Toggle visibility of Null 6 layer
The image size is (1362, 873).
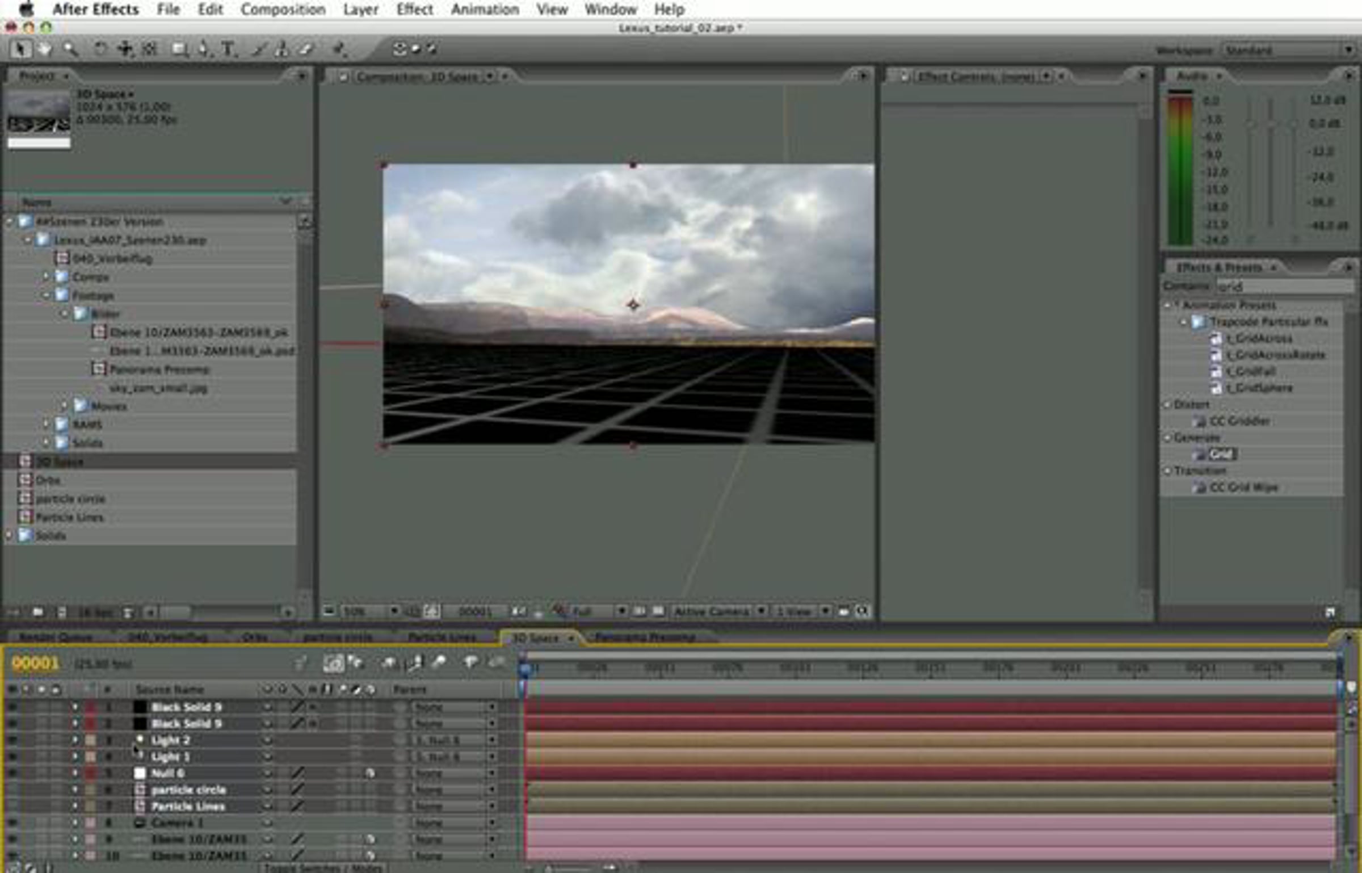(x=12, y=773)
